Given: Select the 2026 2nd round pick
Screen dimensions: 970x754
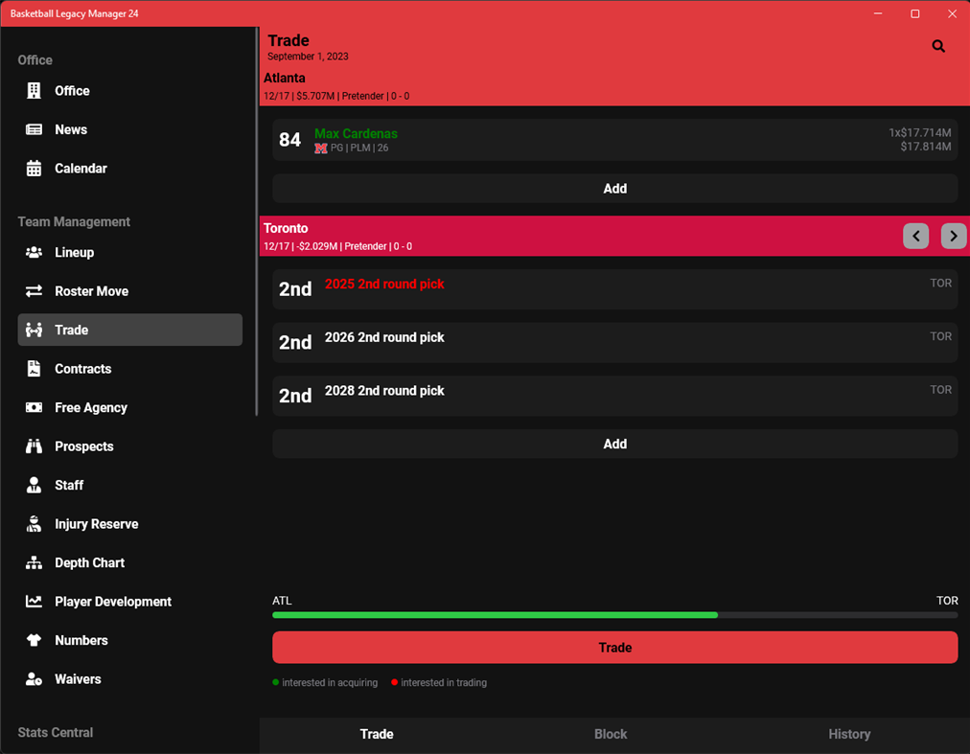Looking at the screenshot, I should tap(615, 342).
